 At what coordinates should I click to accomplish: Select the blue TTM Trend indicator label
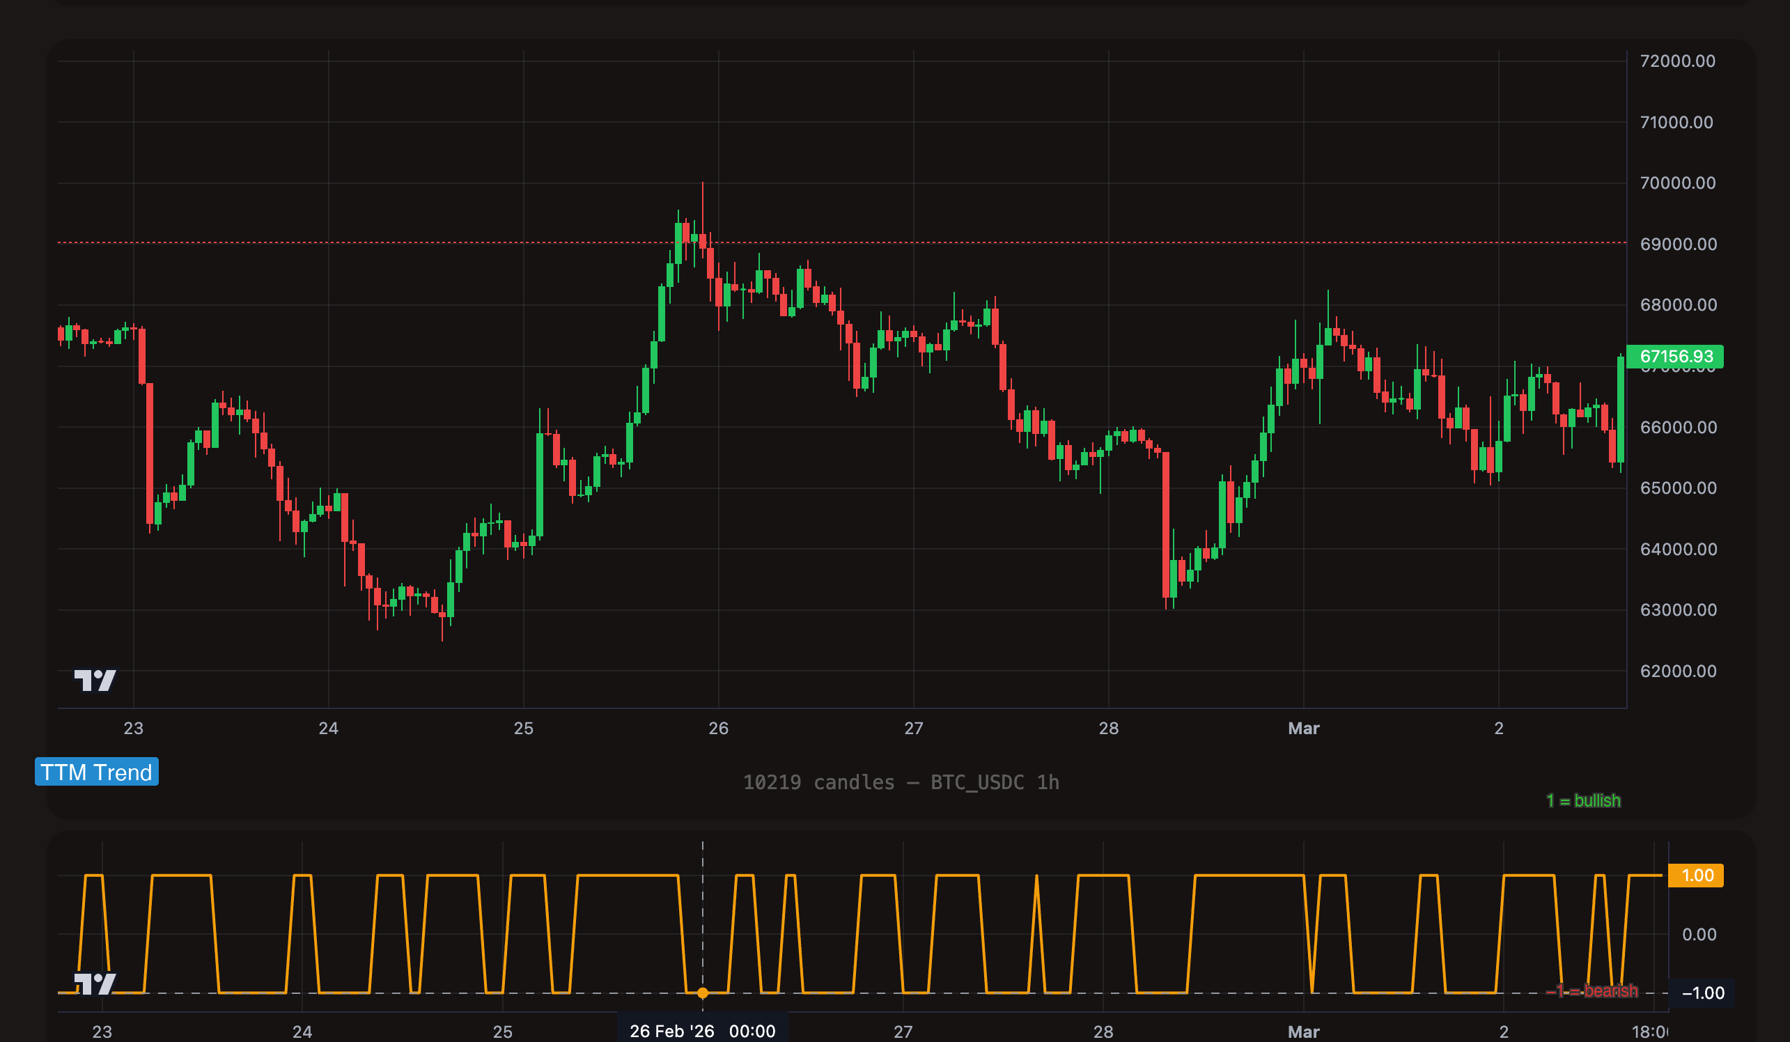tap(96, 772)
